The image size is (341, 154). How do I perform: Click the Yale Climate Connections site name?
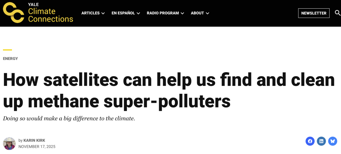pyautogui.click(x=51, y=15)
